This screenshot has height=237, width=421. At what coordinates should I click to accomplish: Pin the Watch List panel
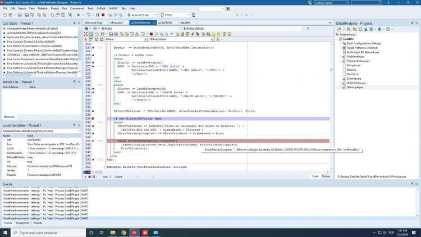tap(74, 81)
